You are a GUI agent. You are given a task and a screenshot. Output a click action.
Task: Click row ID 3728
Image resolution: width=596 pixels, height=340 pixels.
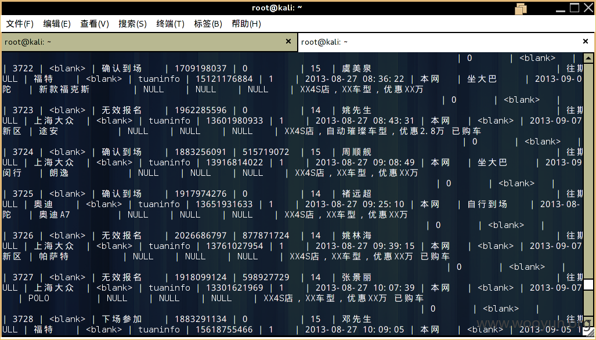point(23,320)
